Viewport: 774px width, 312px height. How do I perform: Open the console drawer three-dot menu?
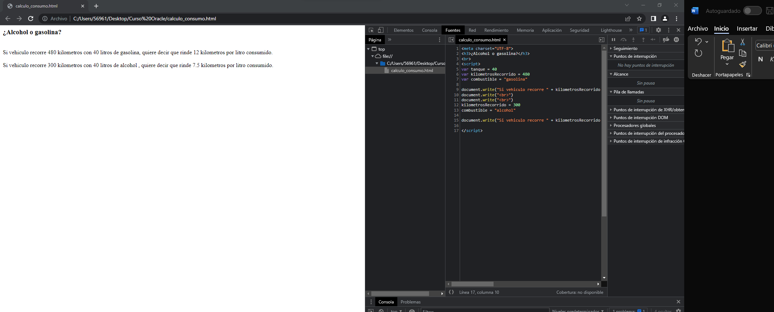pyautogui.click(x=371, y=302)
